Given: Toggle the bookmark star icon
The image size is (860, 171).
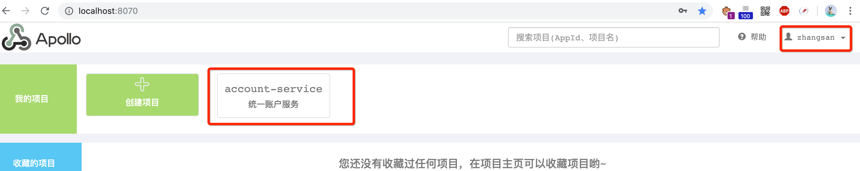Looking at the screenshot, I should point(702,11).
